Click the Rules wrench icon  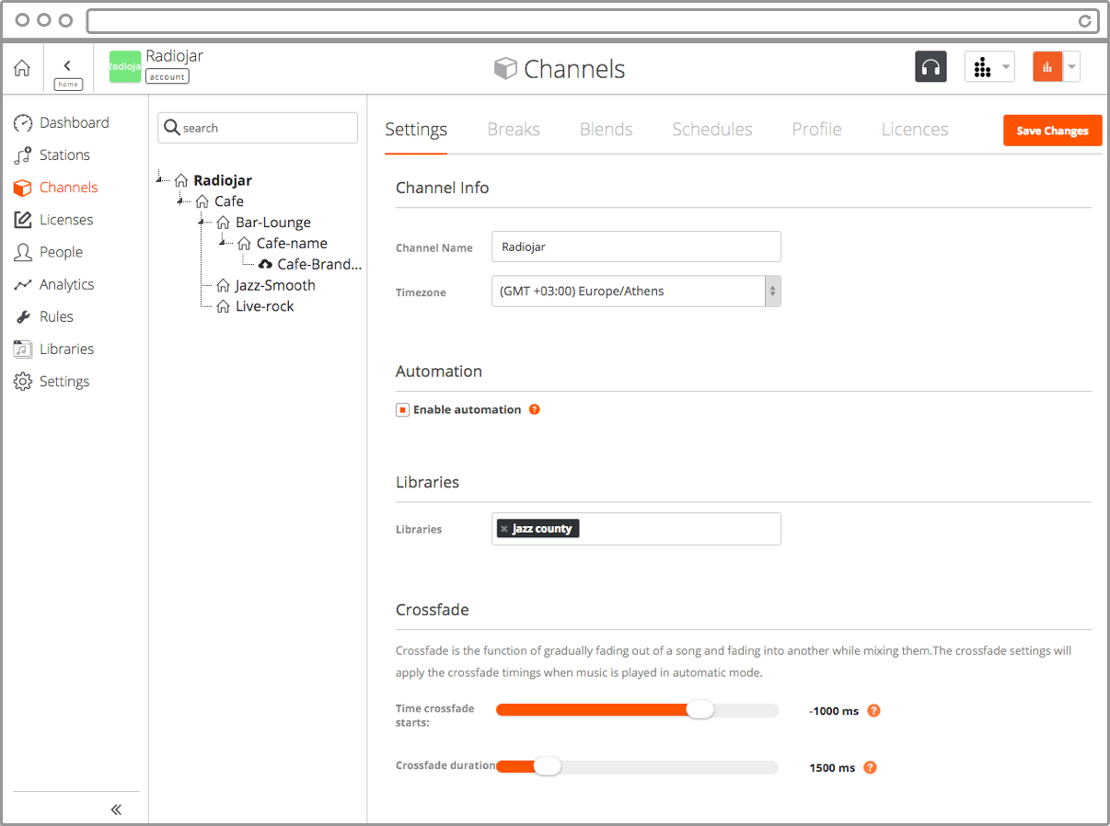(x=23, y=317)
